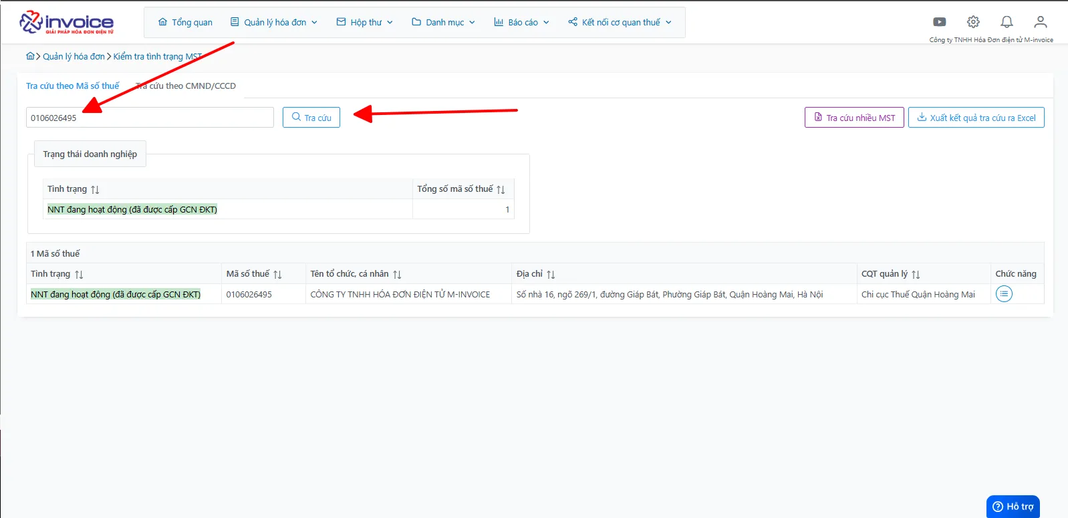The width and height of the screenshot is (1068, 518).
Task: View notifications via the bell icon
Action: click(x=1007, y=22)
